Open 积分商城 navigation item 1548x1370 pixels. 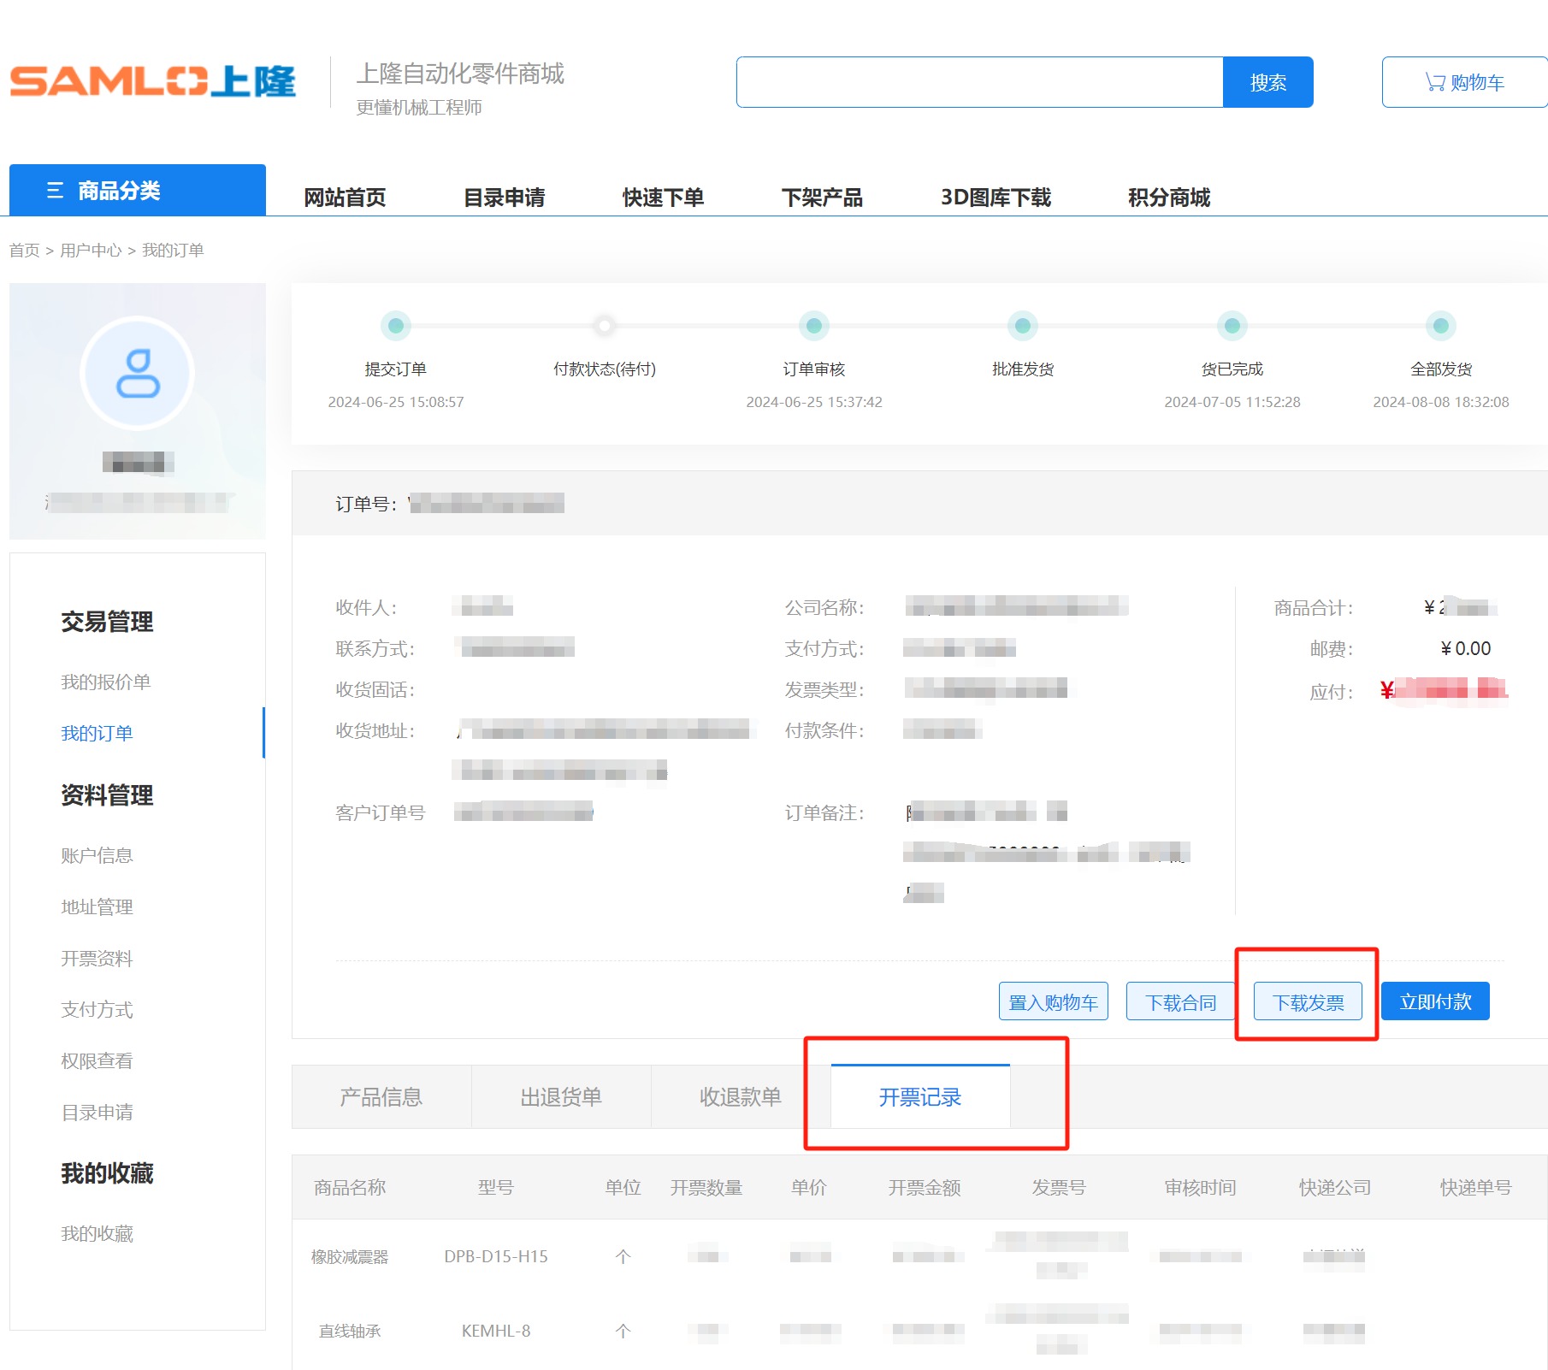[1168, 198]
